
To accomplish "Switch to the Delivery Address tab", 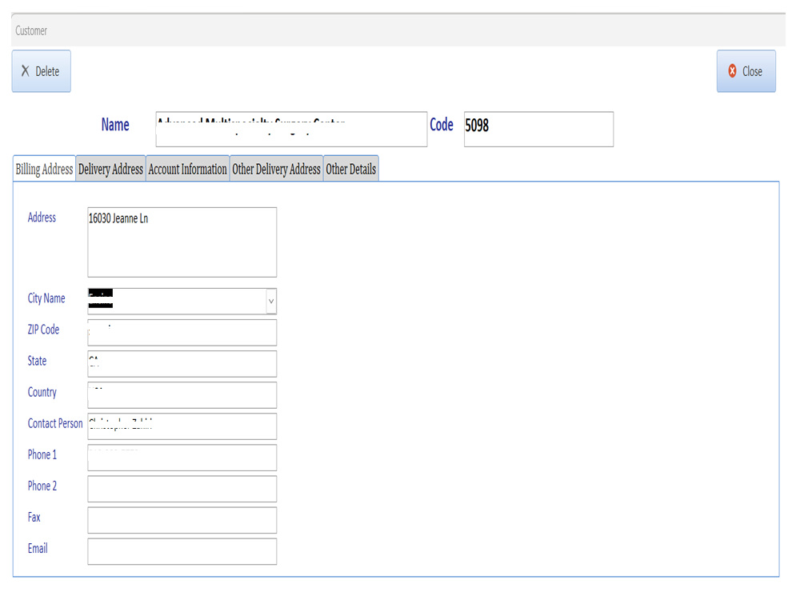I will [110, 169].
